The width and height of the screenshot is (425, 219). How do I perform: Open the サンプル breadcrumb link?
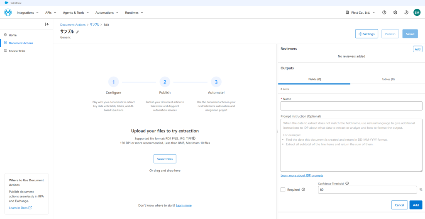[95, 24]
